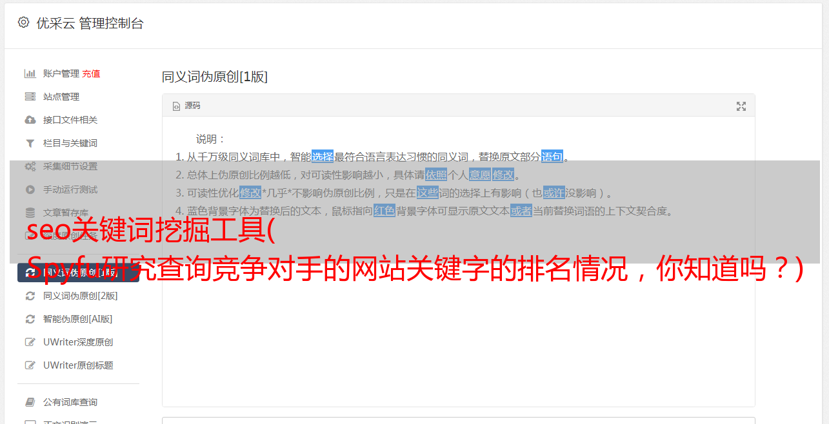Expand the 源码 panel to fullscreen

[x=741, y=106]
